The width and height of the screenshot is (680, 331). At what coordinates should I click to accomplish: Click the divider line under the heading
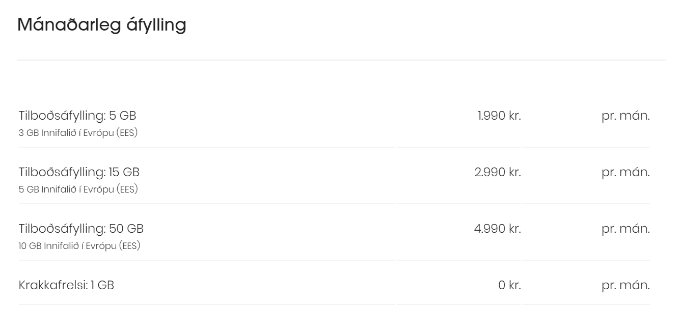(x=341, y=60)
